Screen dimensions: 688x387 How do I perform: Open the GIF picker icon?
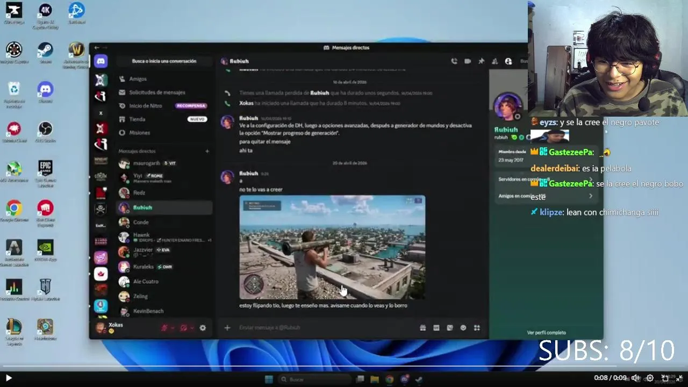pyautogui.click(x=436, y=328)
